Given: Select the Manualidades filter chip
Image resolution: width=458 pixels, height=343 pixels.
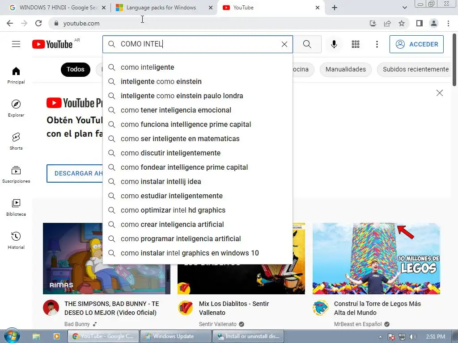Looking at the screenshot, I should (x=346, y=69).
